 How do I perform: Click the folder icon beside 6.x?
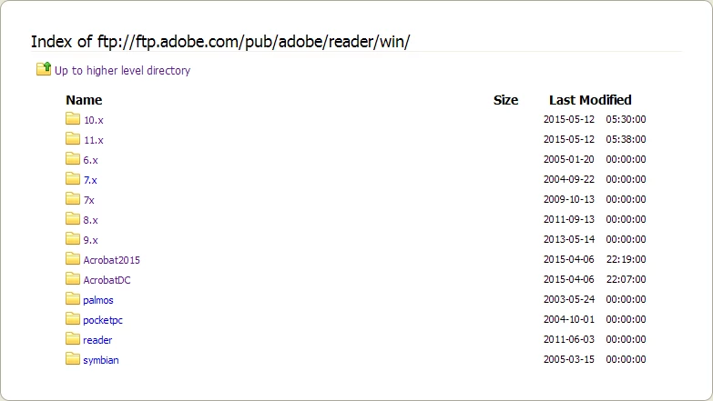(72, 159)
